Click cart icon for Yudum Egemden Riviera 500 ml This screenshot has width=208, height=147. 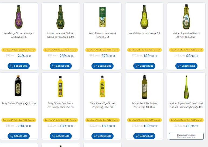179,66
